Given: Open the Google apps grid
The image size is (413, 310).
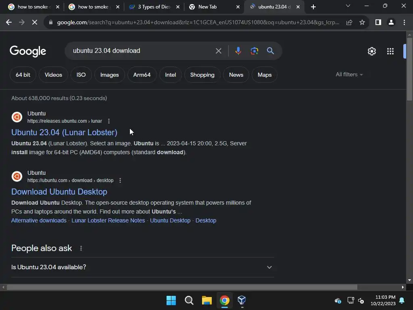Looking at the screenshot, I should click(x=390, y=51).
